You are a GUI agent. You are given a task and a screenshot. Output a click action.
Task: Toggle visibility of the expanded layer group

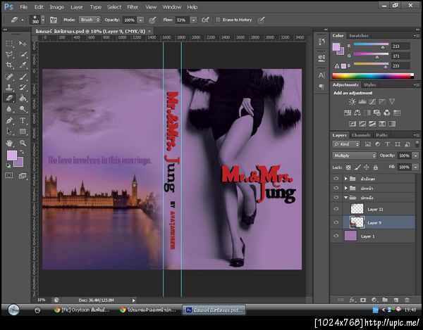[336, 197]
